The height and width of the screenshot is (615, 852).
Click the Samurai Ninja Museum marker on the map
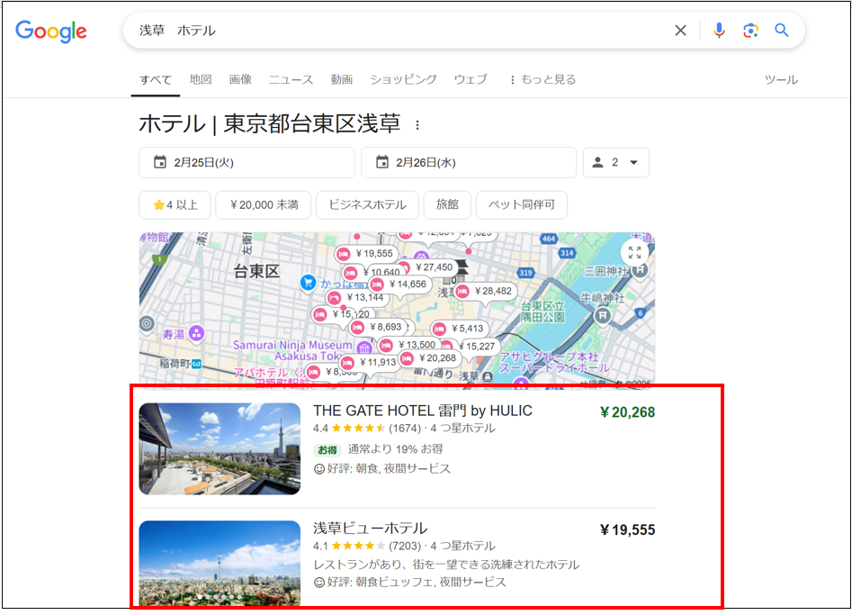[x=364, y=347]
